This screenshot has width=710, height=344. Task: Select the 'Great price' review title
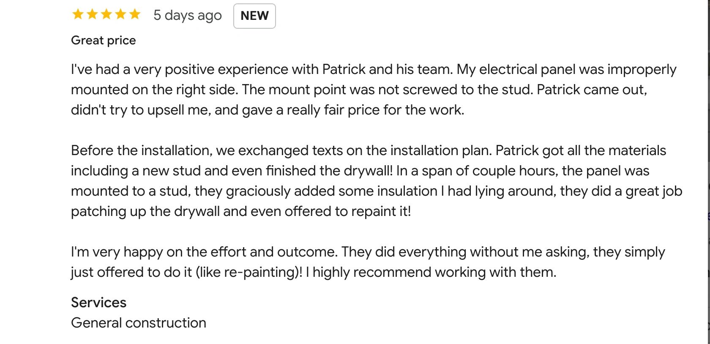[x=104, y=41]
